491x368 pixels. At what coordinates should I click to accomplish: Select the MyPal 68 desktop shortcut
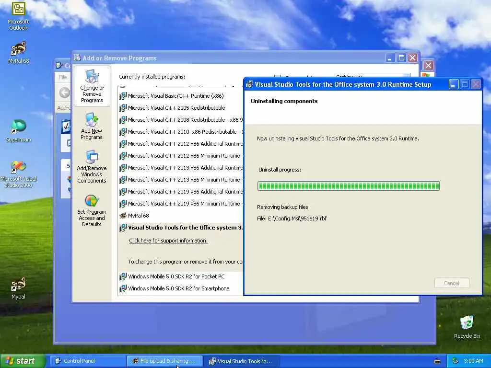click(x=19, y=52)
